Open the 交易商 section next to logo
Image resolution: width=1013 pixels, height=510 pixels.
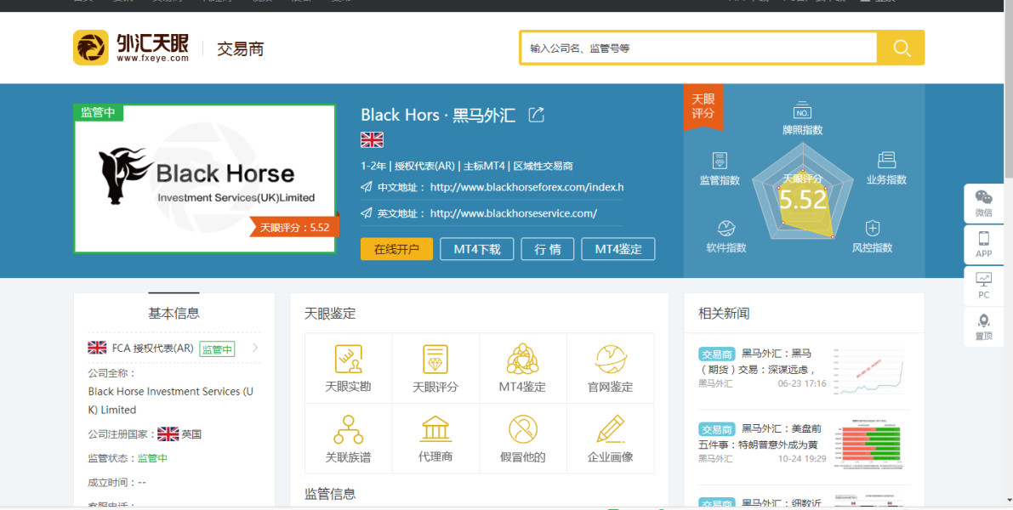coord(240,49)
